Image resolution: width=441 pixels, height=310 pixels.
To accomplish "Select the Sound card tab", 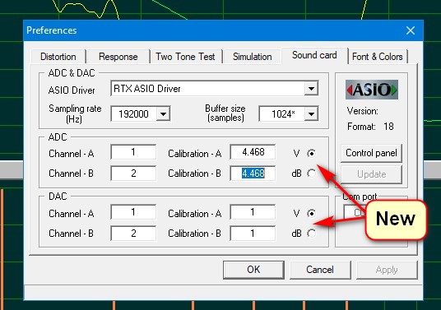I will coord(314,55).
